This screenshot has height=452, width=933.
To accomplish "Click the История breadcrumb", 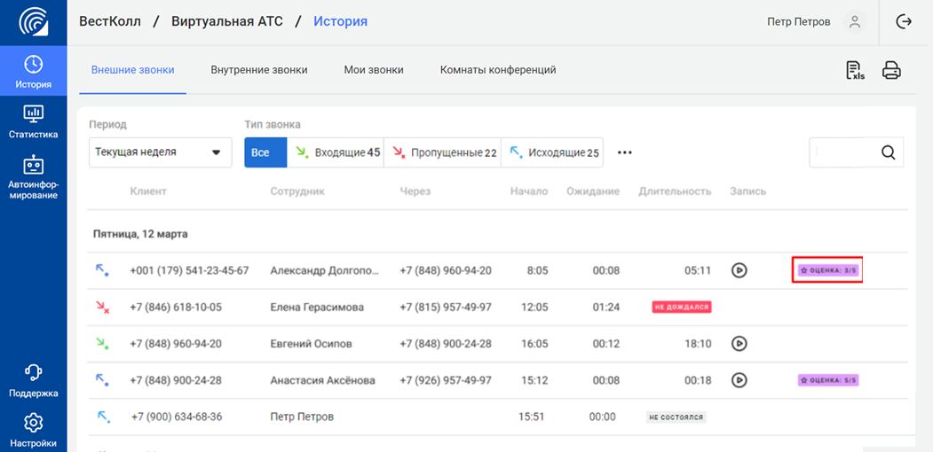I will pyautogui.click(x=340, y=22).
